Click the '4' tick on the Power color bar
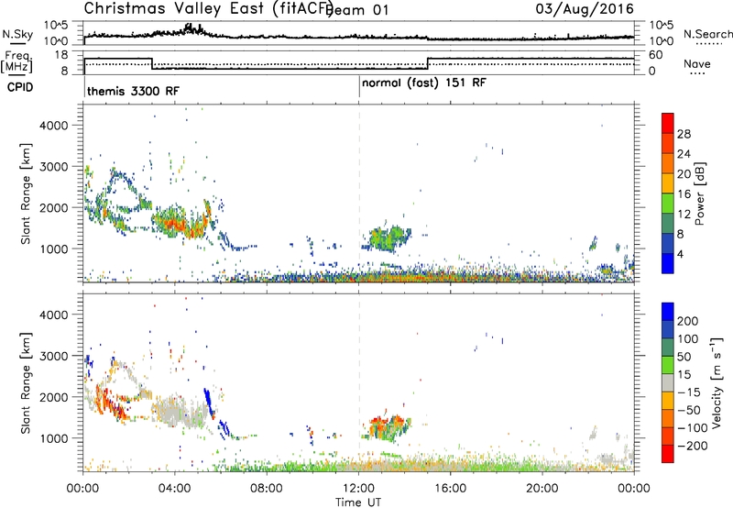 click(x=680, y=254)
